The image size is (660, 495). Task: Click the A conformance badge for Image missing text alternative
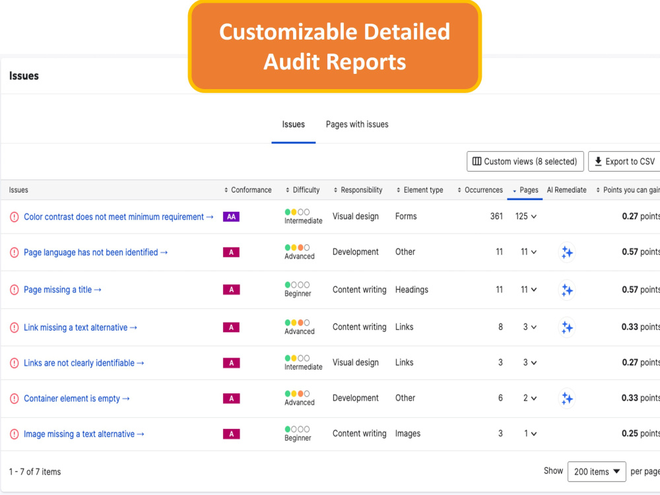pos(231,434)
